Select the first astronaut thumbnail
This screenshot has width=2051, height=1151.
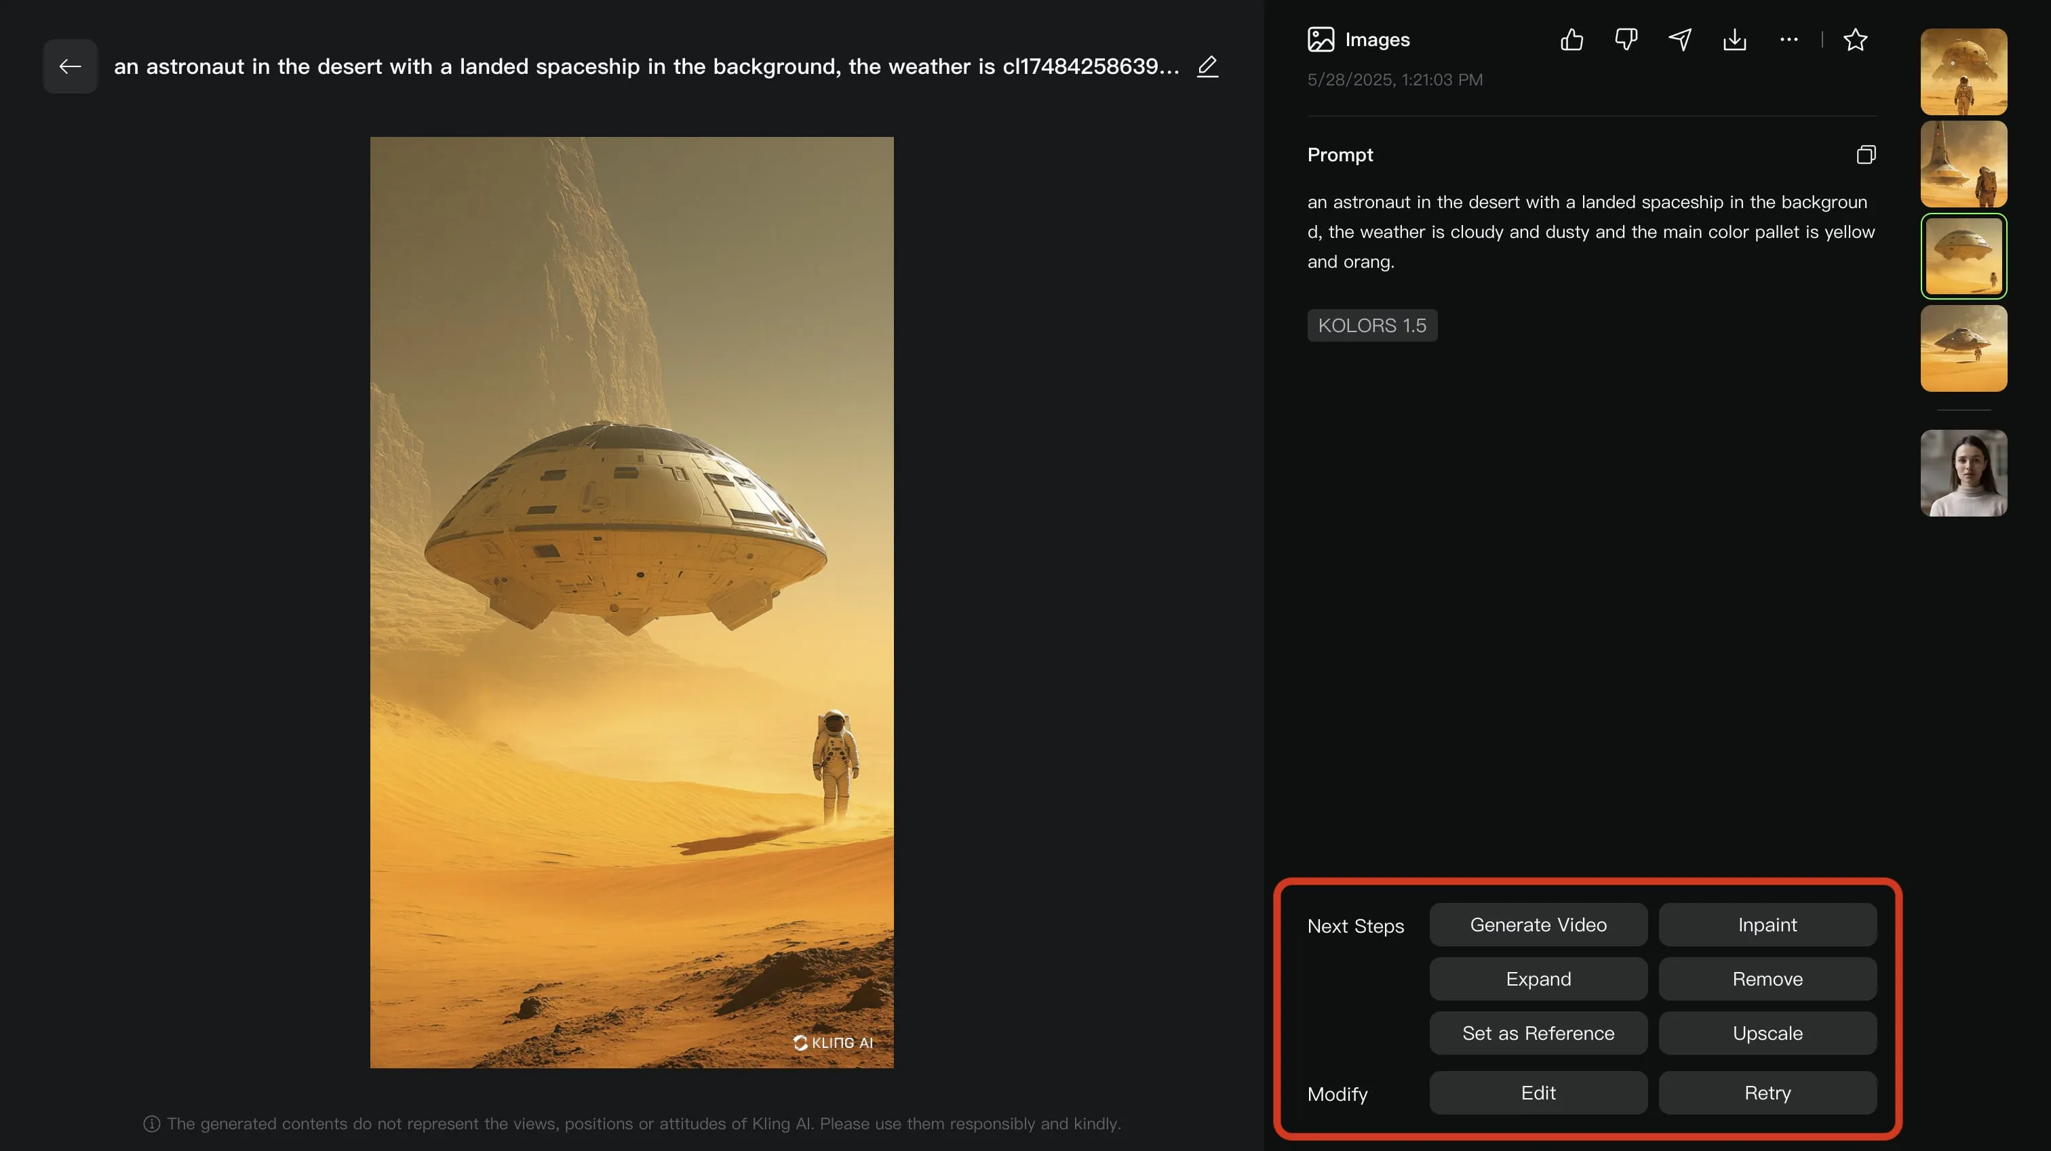1963,72
